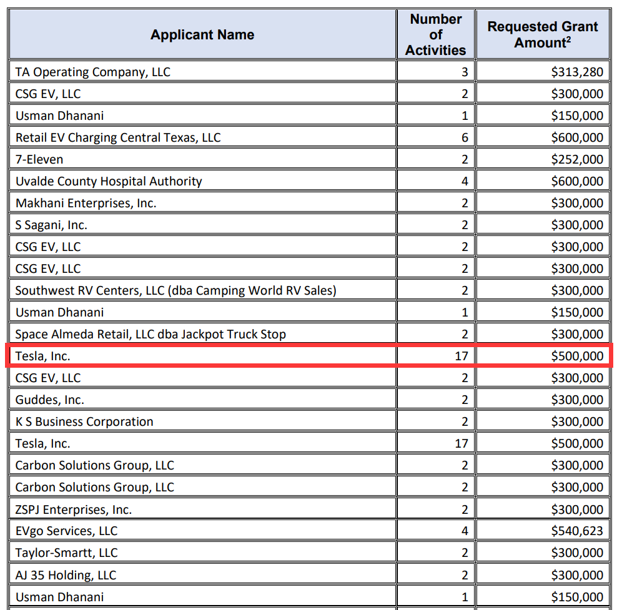Select the $540,623 grant amount cell
617x610 pixels.
coord(543,531)
